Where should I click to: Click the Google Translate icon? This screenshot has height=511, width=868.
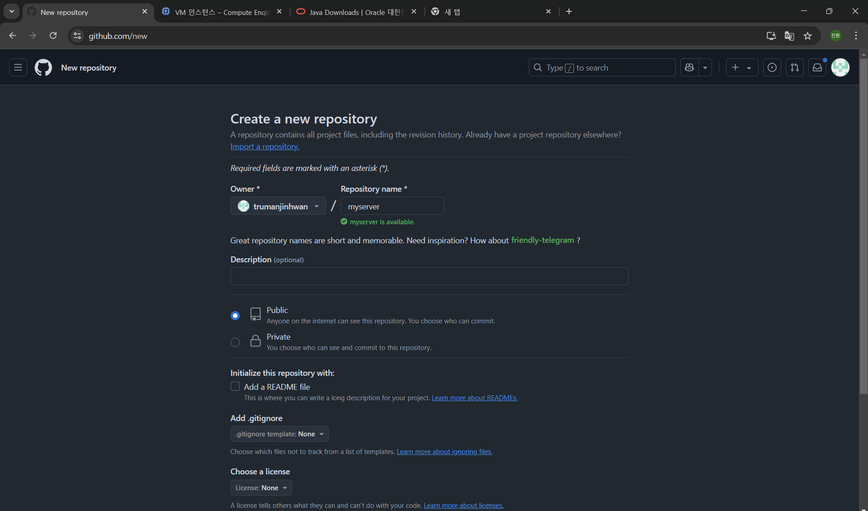pyautogui.click(x=789, y=36)
